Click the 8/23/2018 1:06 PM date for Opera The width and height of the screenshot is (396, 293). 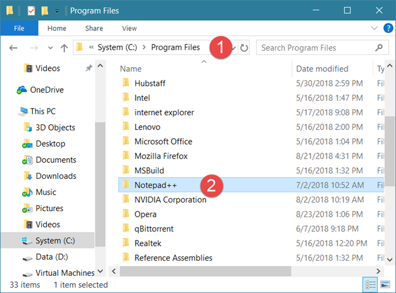[x=329, y=214]
